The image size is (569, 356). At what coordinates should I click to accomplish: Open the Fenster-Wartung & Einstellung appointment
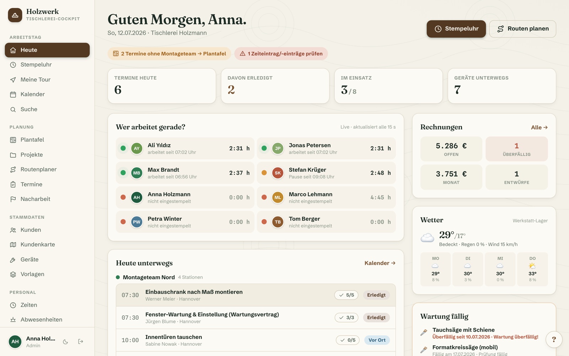(256, 318)
